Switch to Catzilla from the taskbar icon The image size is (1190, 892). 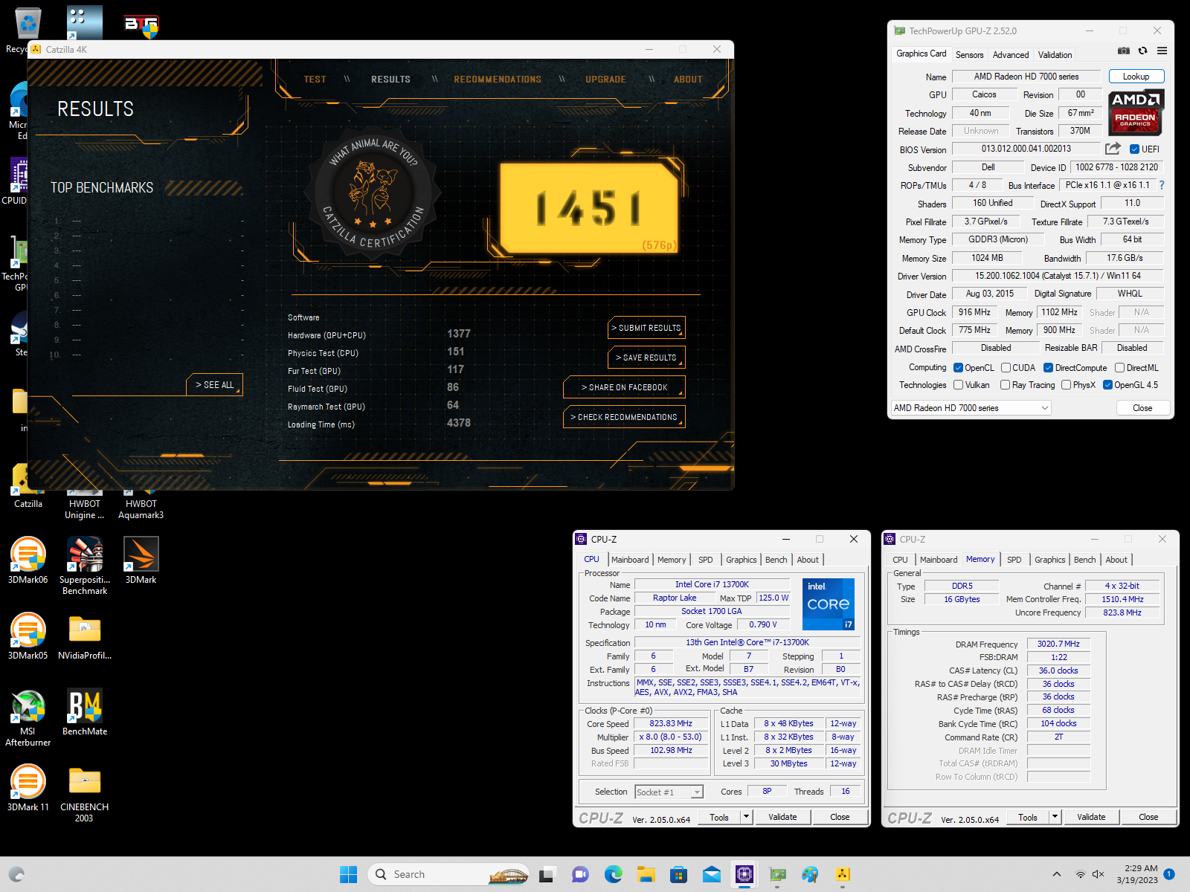(843, 874)
